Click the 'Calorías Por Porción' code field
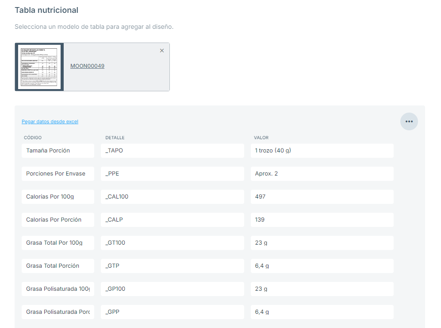441x328 pixels. [x=58, y=220]
